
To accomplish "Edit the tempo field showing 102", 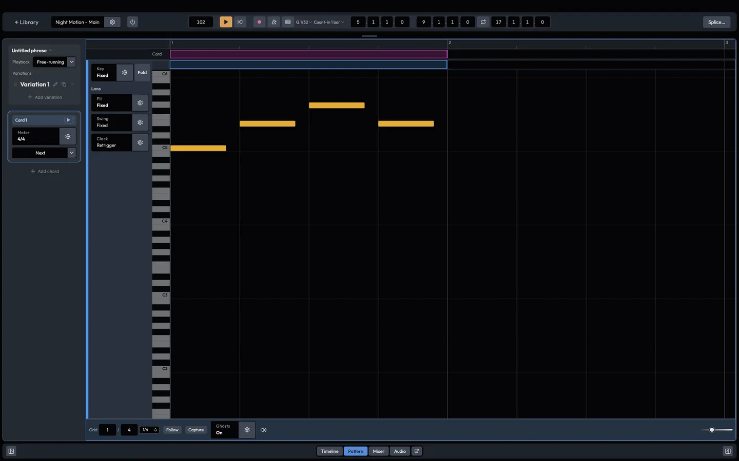I will (201, 22).
